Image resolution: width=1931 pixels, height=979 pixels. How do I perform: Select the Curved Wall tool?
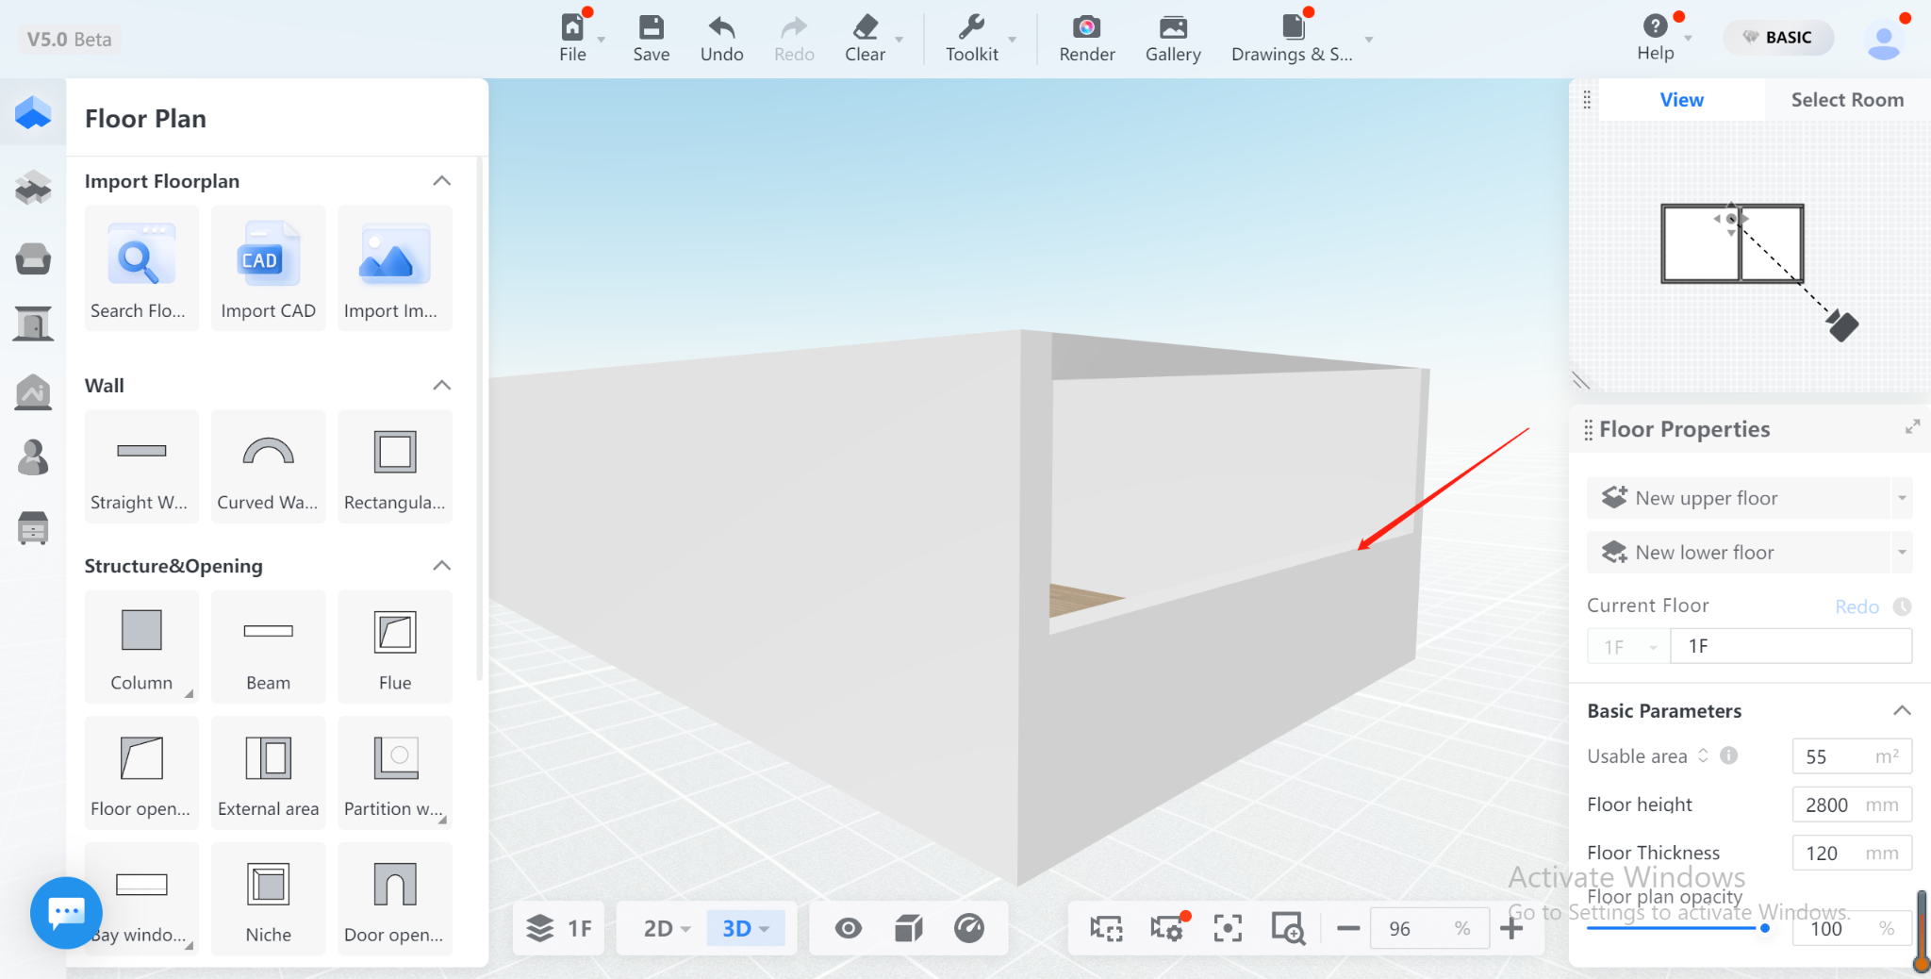click(x=268, y=466)
